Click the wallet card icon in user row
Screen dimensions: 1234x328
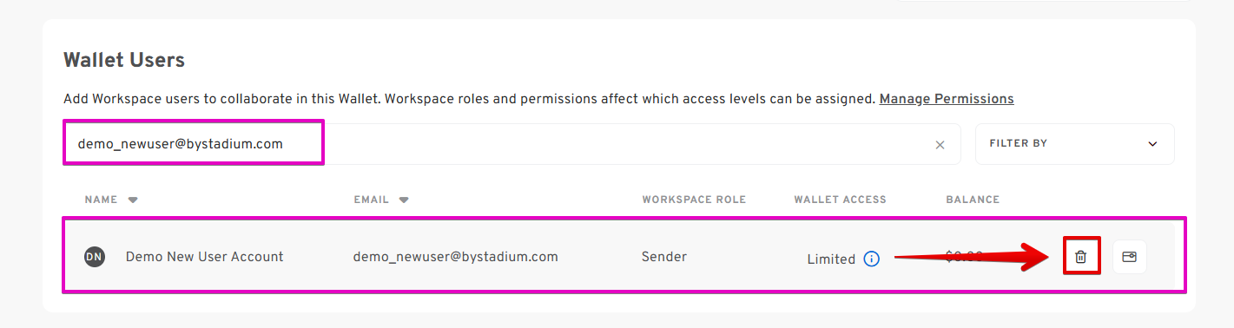pyautogui.click(x=1129, y=257)
